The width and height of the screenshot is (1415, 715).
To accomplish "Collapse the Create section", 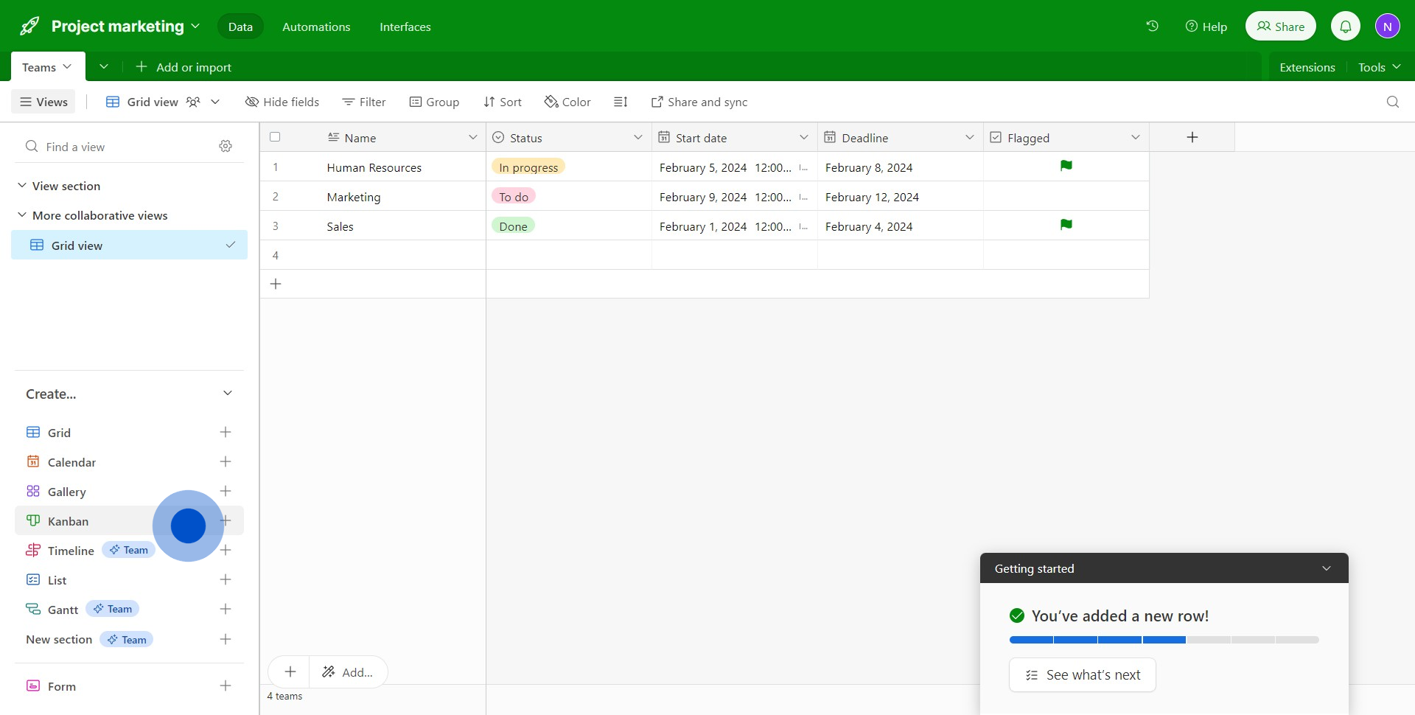I will pyautogui.click(x=227, y=394).
